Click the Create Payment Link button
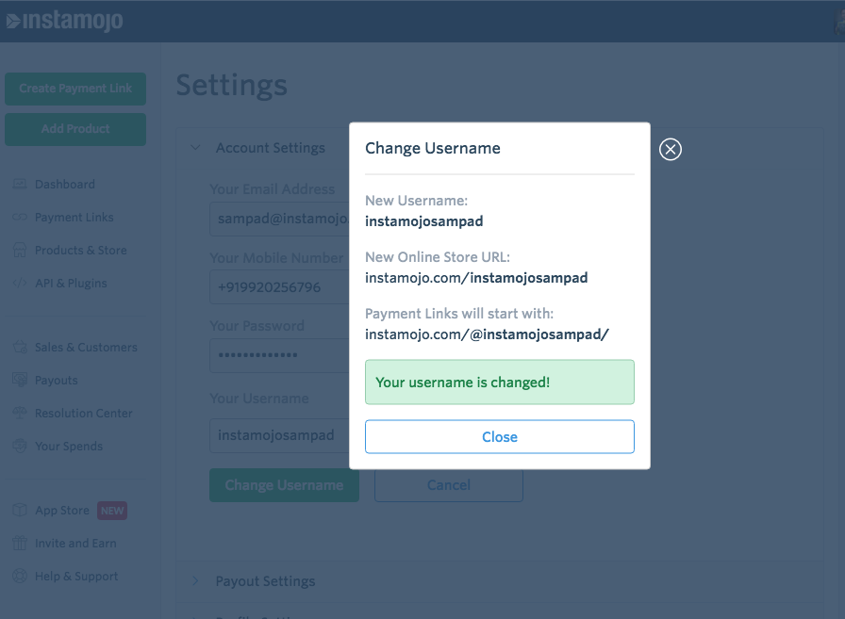 (75, 89)
